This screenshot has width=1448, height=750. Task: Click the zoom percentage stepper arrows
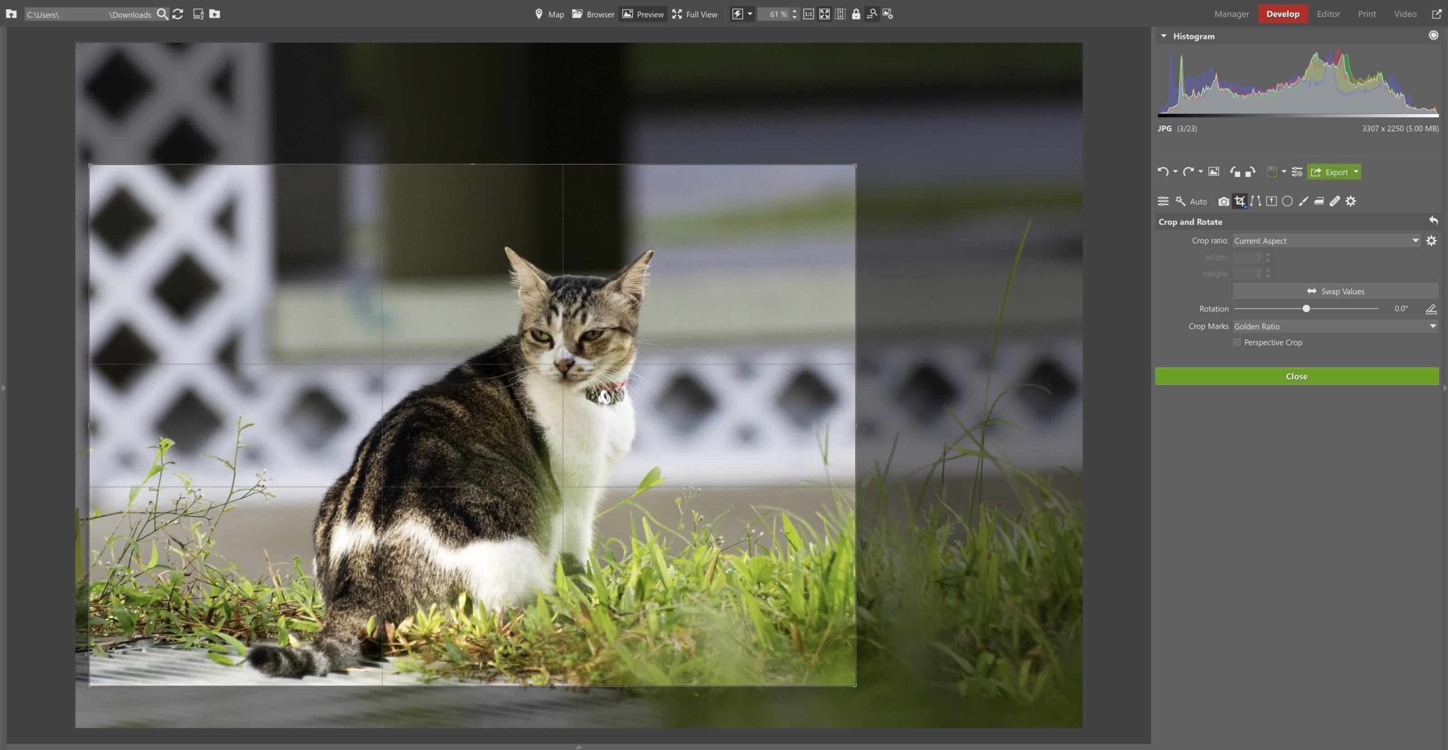pos(794,14)
